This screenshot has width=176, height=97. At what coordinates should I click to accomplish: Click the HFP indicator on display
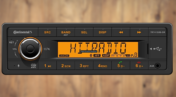click(x=97, y=55)
